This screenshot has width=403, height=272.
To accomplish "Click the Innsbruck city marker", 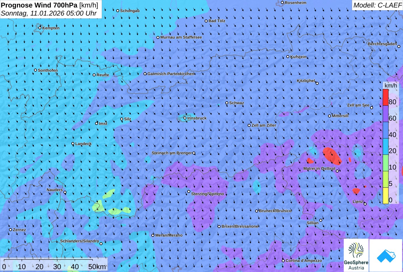I will 185,118.
